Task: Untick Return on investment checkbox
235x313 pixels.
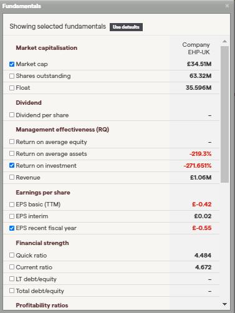Action: coord(12,165)
